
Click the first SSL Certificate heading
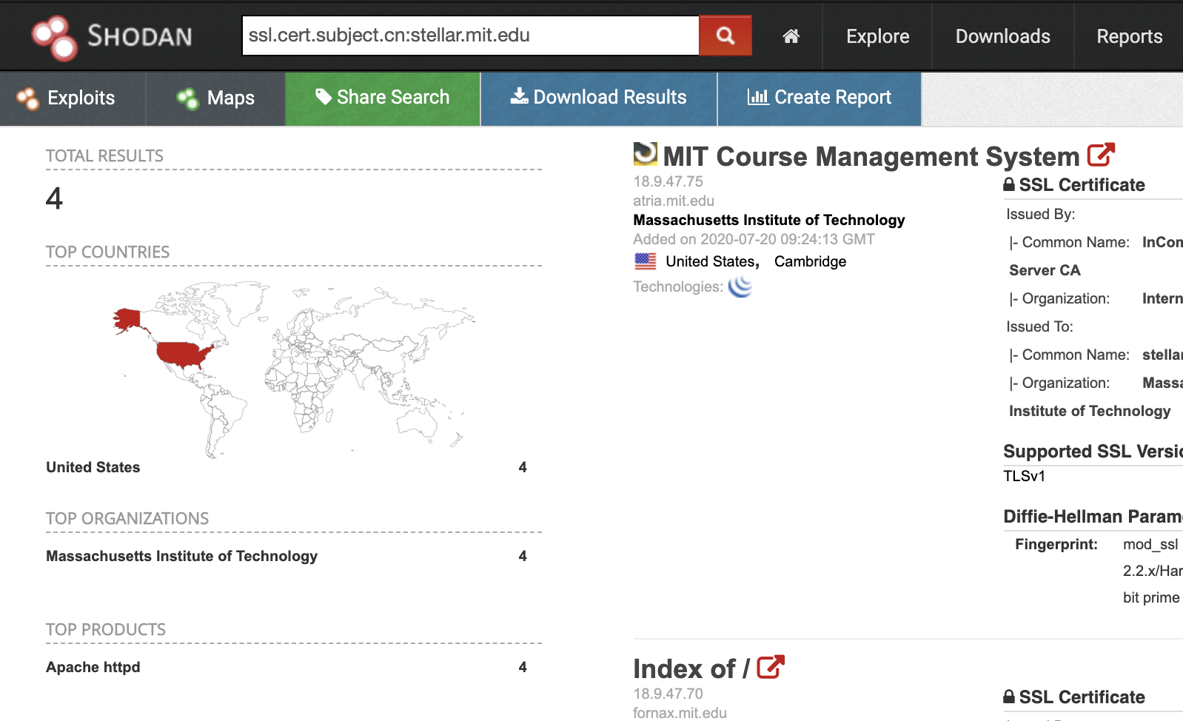point(1074,185)
